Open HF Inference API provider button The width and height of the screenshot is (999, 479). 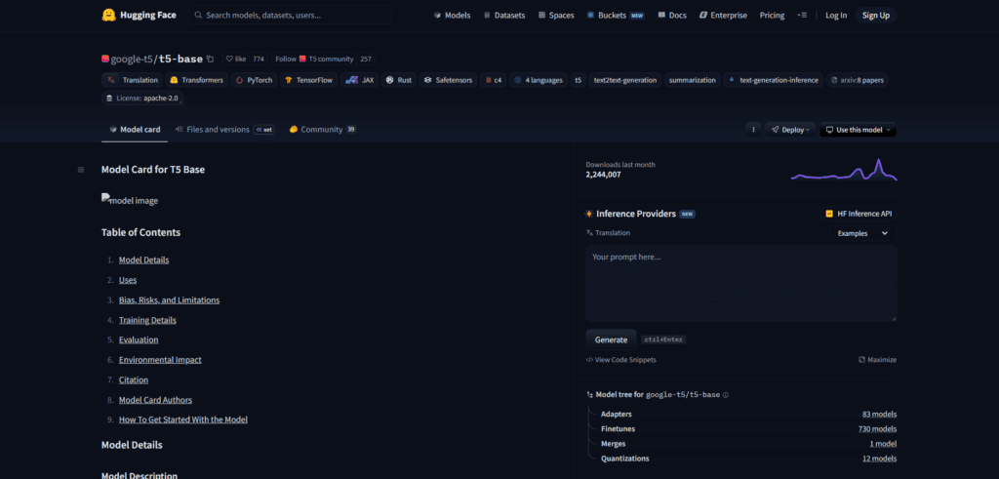tap(860, 214)
